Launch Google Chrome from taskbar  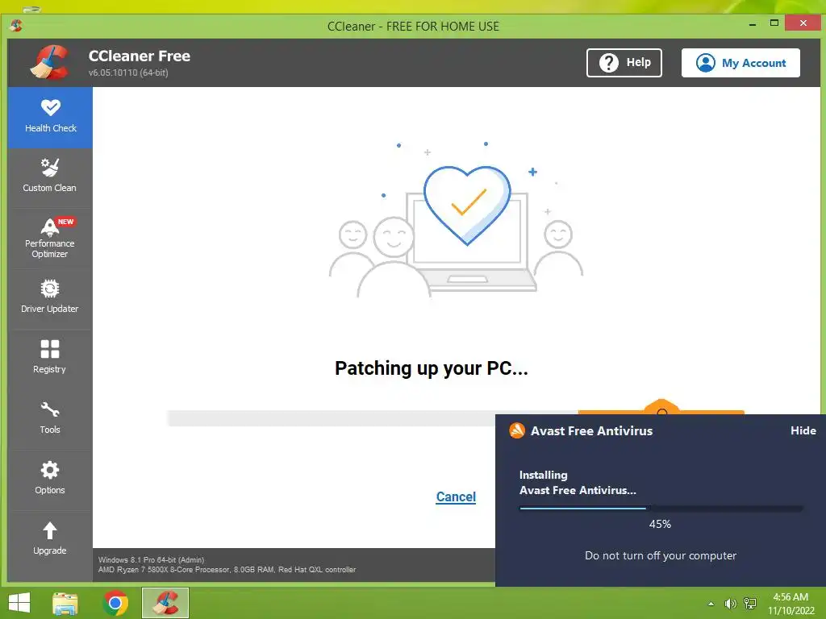point(115,603)
